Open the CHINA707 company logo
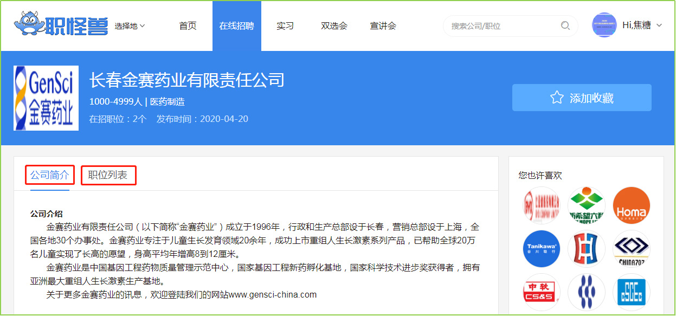 tap(632, 249)
